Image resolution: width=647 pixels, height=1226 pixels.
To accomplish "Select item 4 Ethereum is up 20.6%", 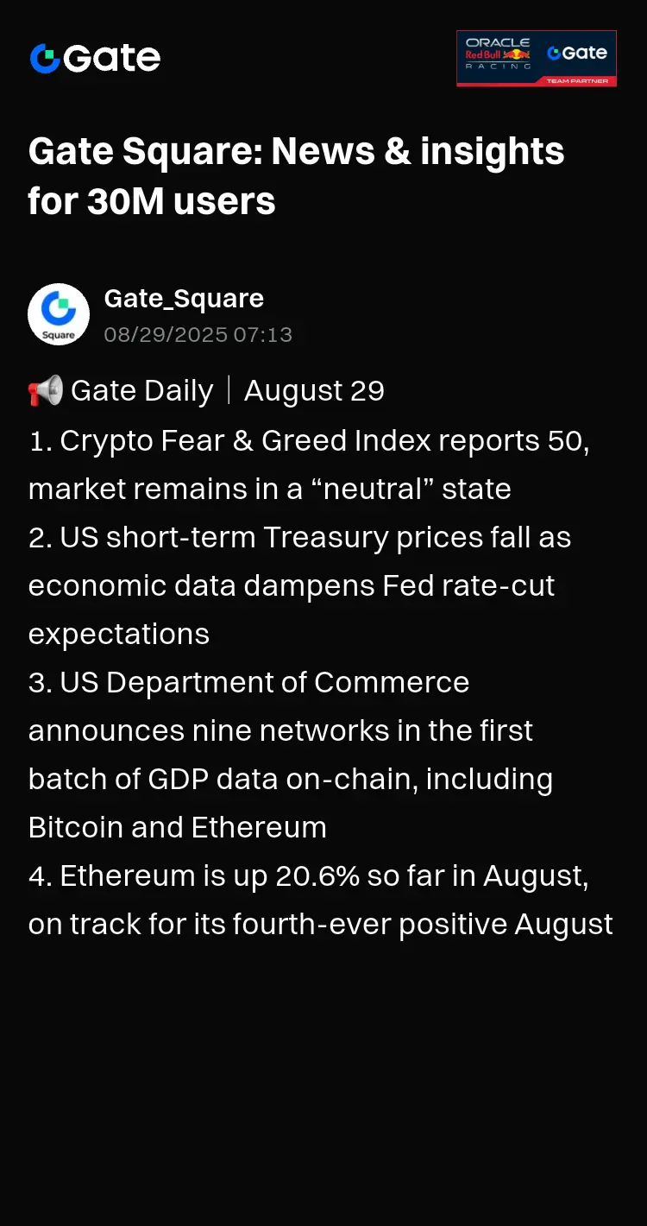I will pos(321,900).
